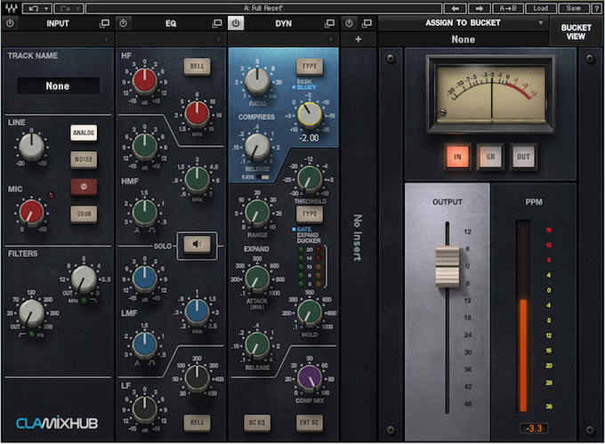Open the undo history dropdown arrow

pos(46,8)
